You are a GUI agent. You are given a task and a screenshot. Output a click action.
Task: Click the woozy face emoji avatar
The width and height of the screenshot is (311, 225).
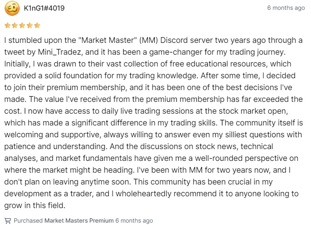(12, 9)
